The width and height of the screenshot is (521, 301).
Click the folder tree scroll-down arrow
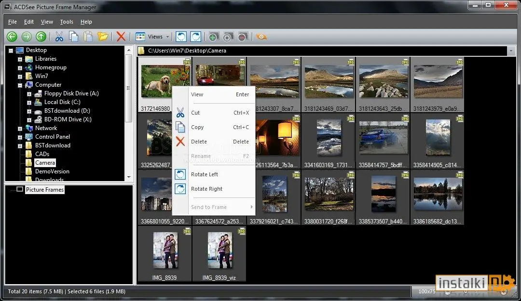coord(129,177)
